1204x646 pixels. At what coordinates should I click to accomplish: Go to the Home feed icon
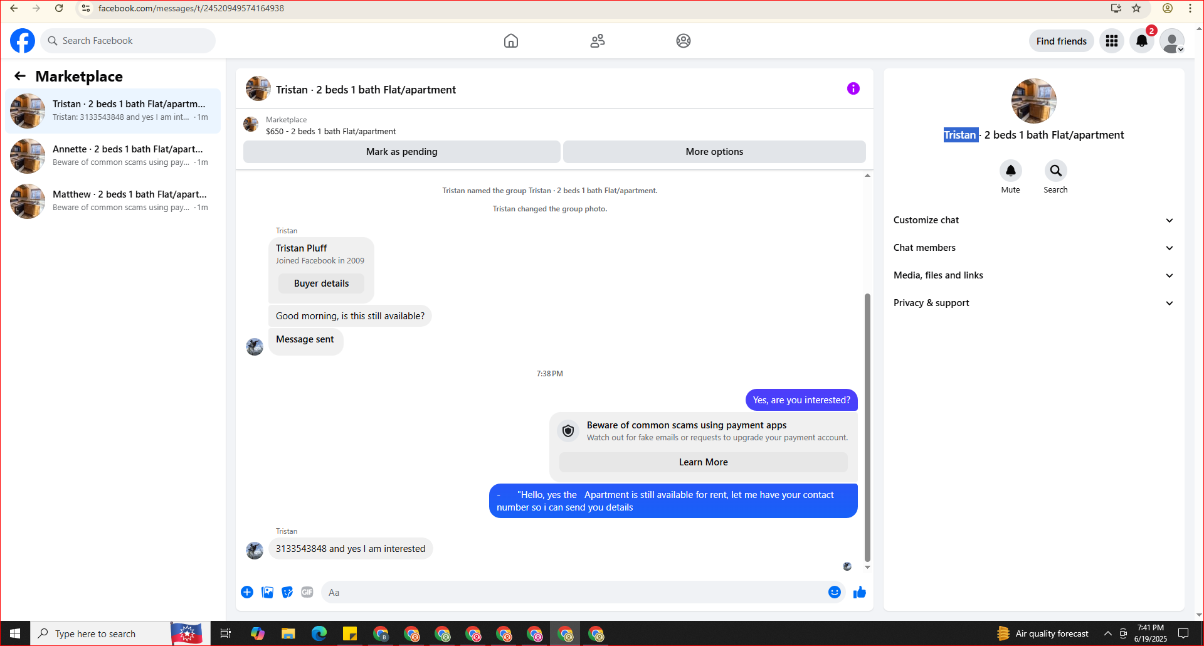tap(511, 41)
